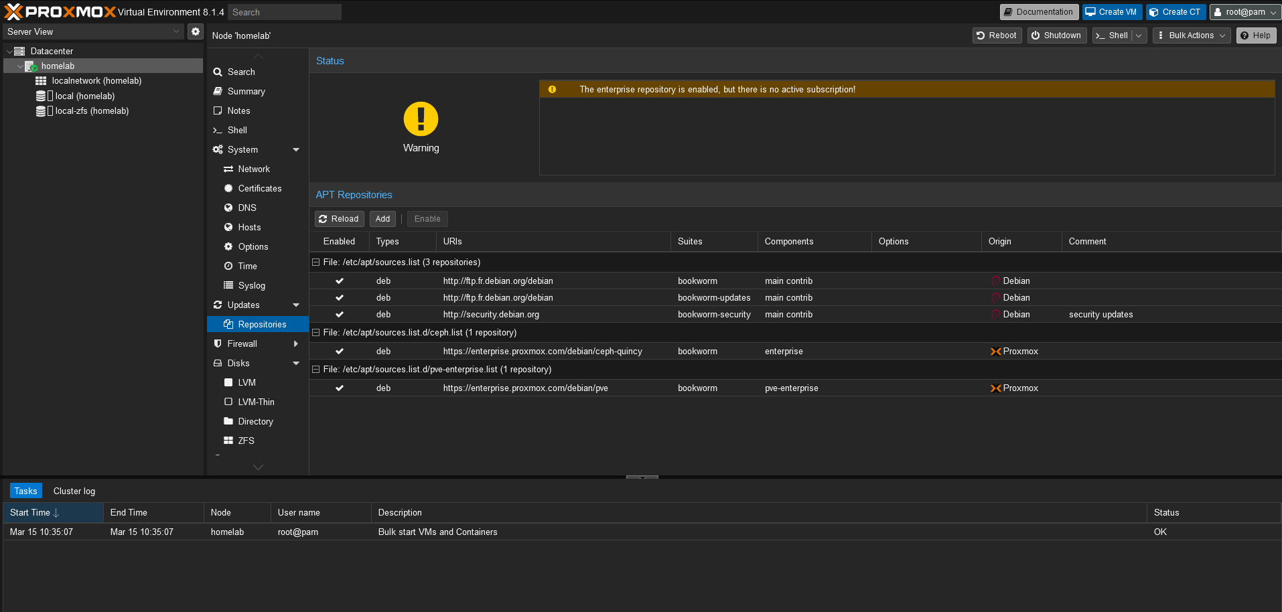This screenshot has height=612, width=1282.
Task: Disable the ceph-quincy repository checkmark
Action: (340, 351)
